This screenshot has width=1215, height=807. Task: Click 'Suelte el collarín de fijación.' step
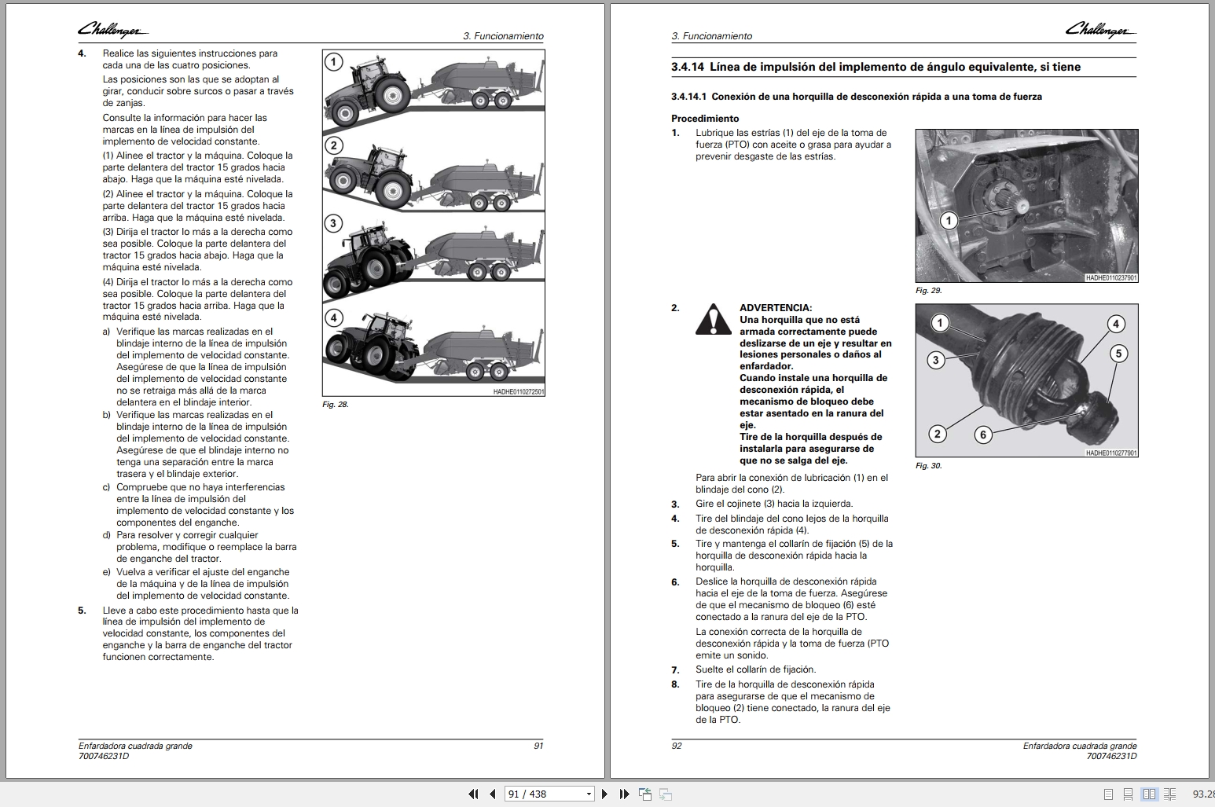756,669
